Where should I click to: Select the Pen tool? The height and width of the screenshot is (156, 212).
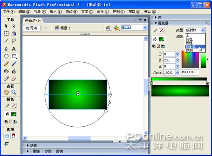tap(6, 49)
